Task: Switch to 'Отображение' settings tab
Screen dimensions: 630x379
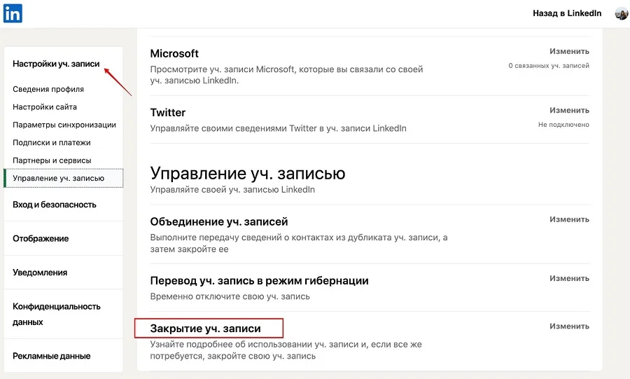Action: [41, 238]
